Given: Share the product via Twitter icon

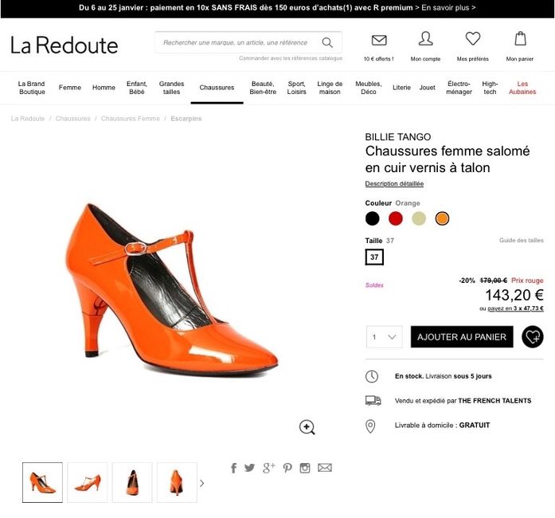Looking at the screenshot, I should tap(250, 468).
